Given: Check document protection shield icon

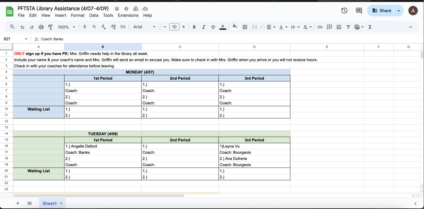Looking at the screenshot, I should coord(117,9).
